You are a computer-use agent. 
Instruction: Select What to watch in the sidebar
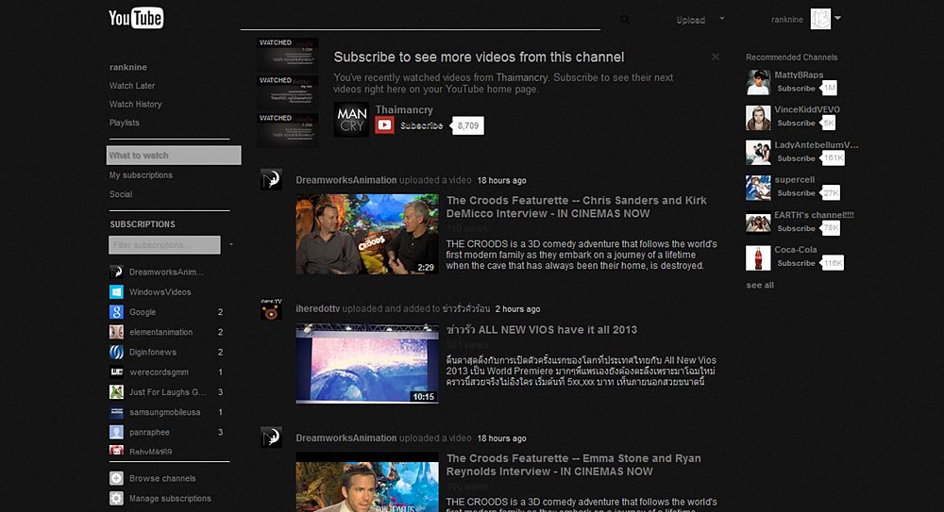click(174, 156)
